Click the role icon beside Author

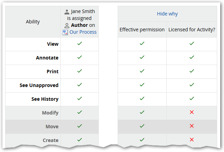(67, 25)
